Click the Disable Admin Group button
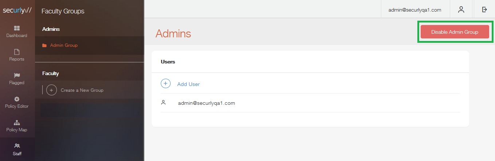 (455, 32)
